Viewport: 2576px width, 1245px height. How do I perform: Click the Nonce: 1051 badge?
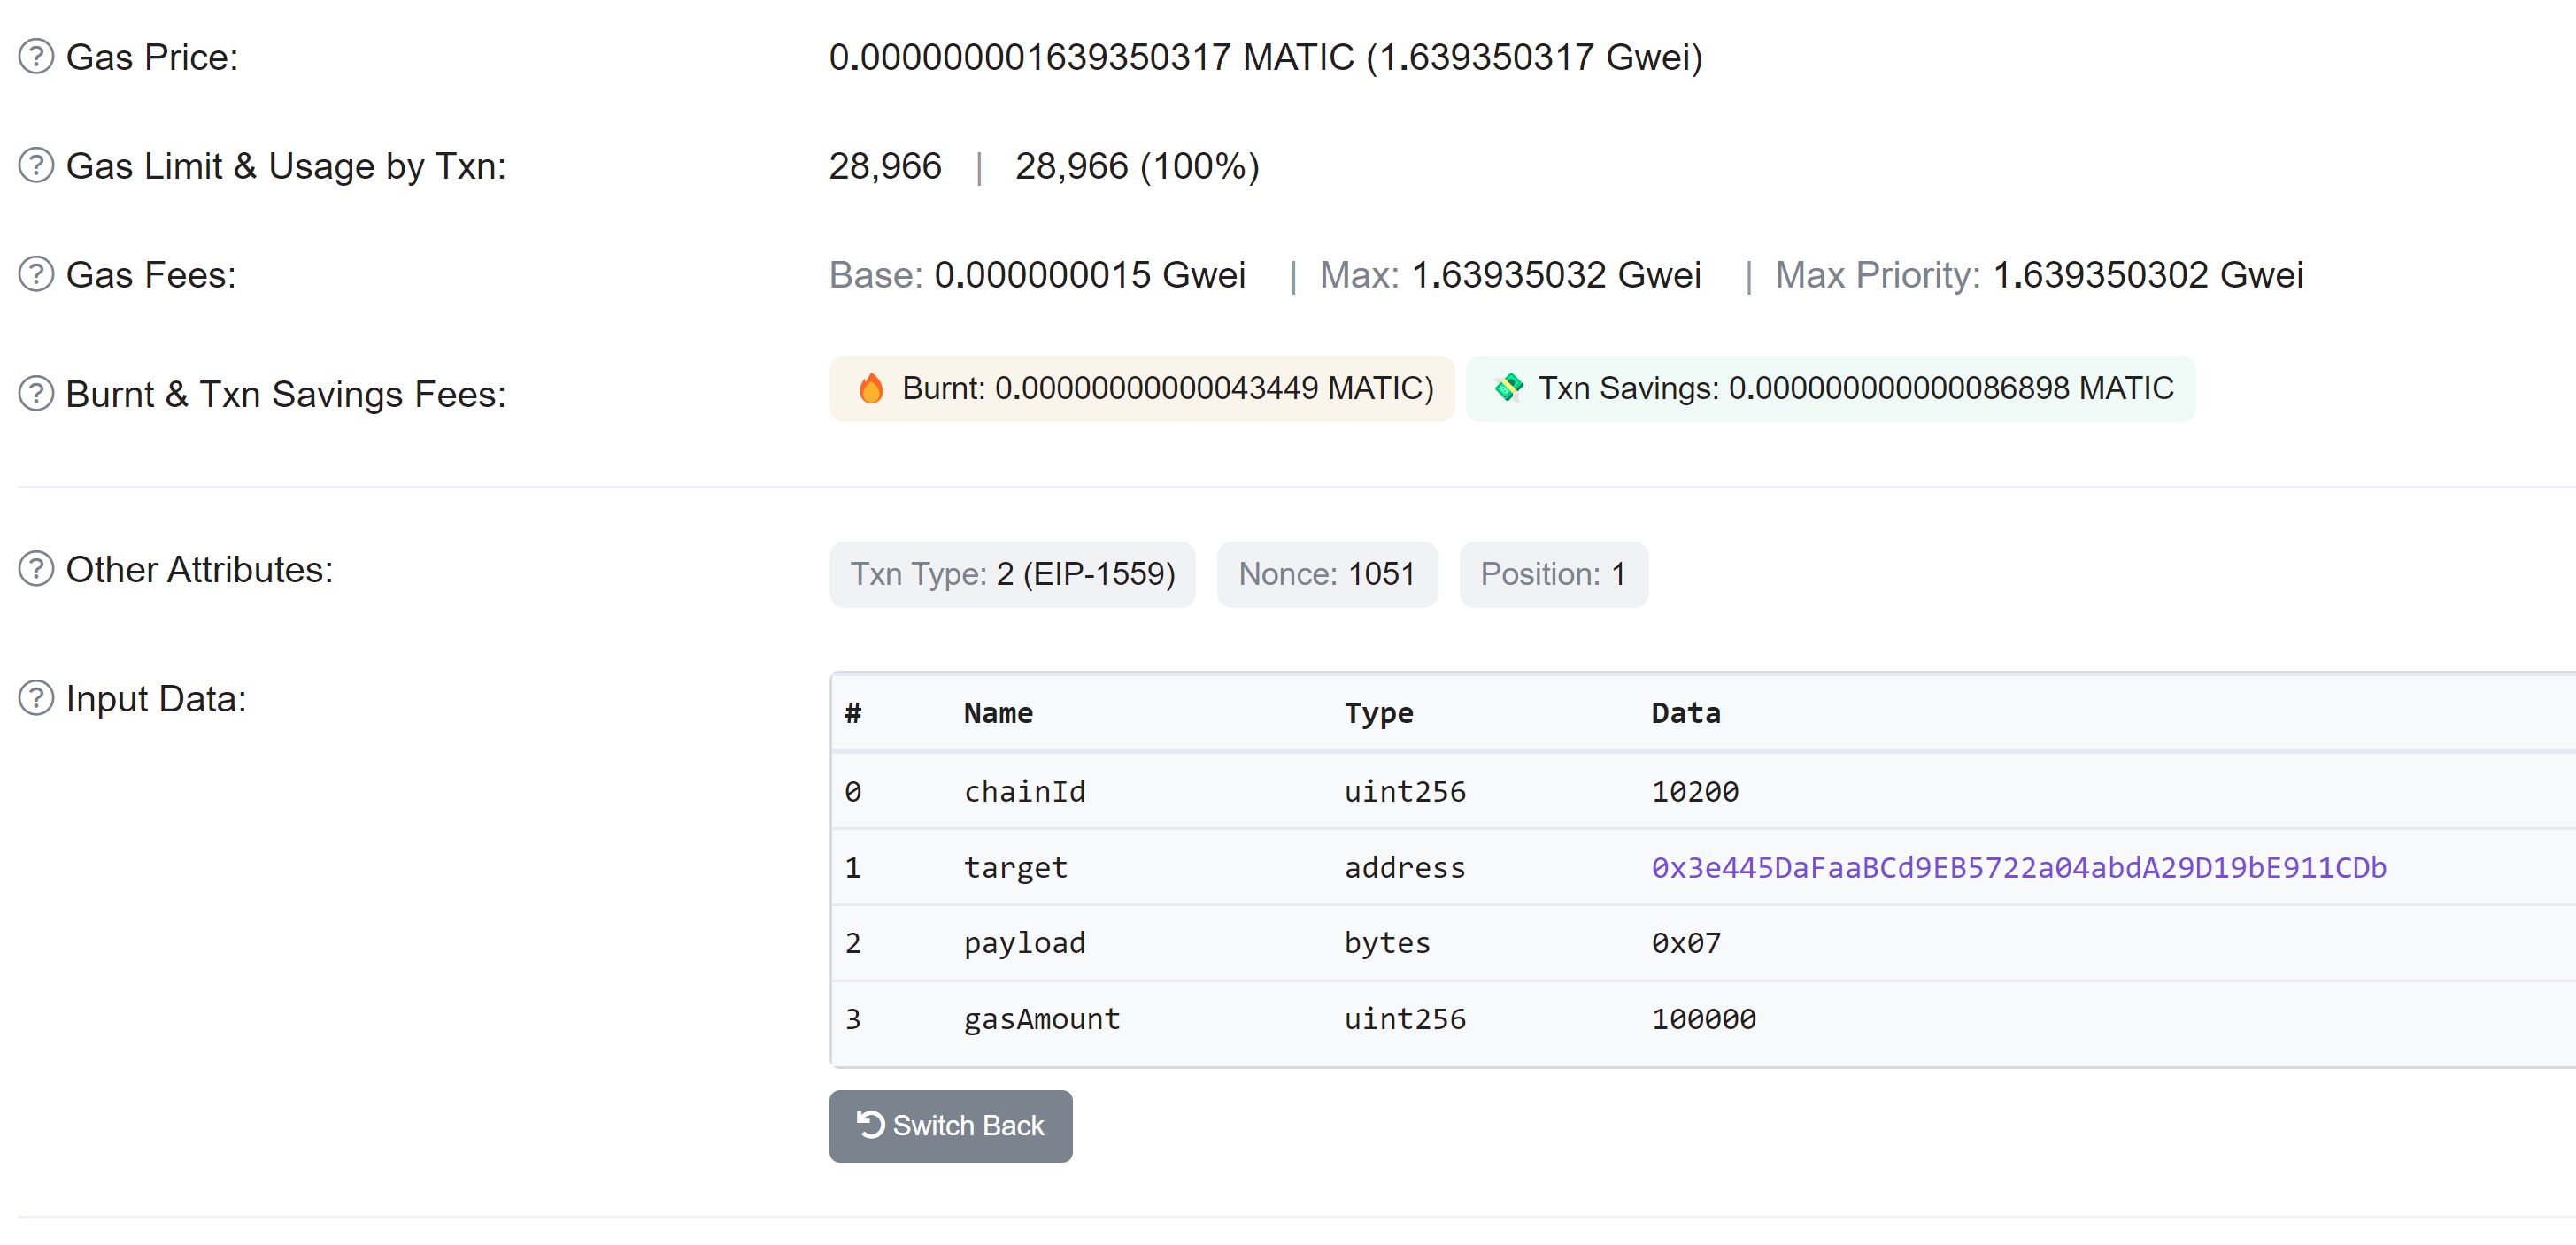click(x=1327, y=574)
